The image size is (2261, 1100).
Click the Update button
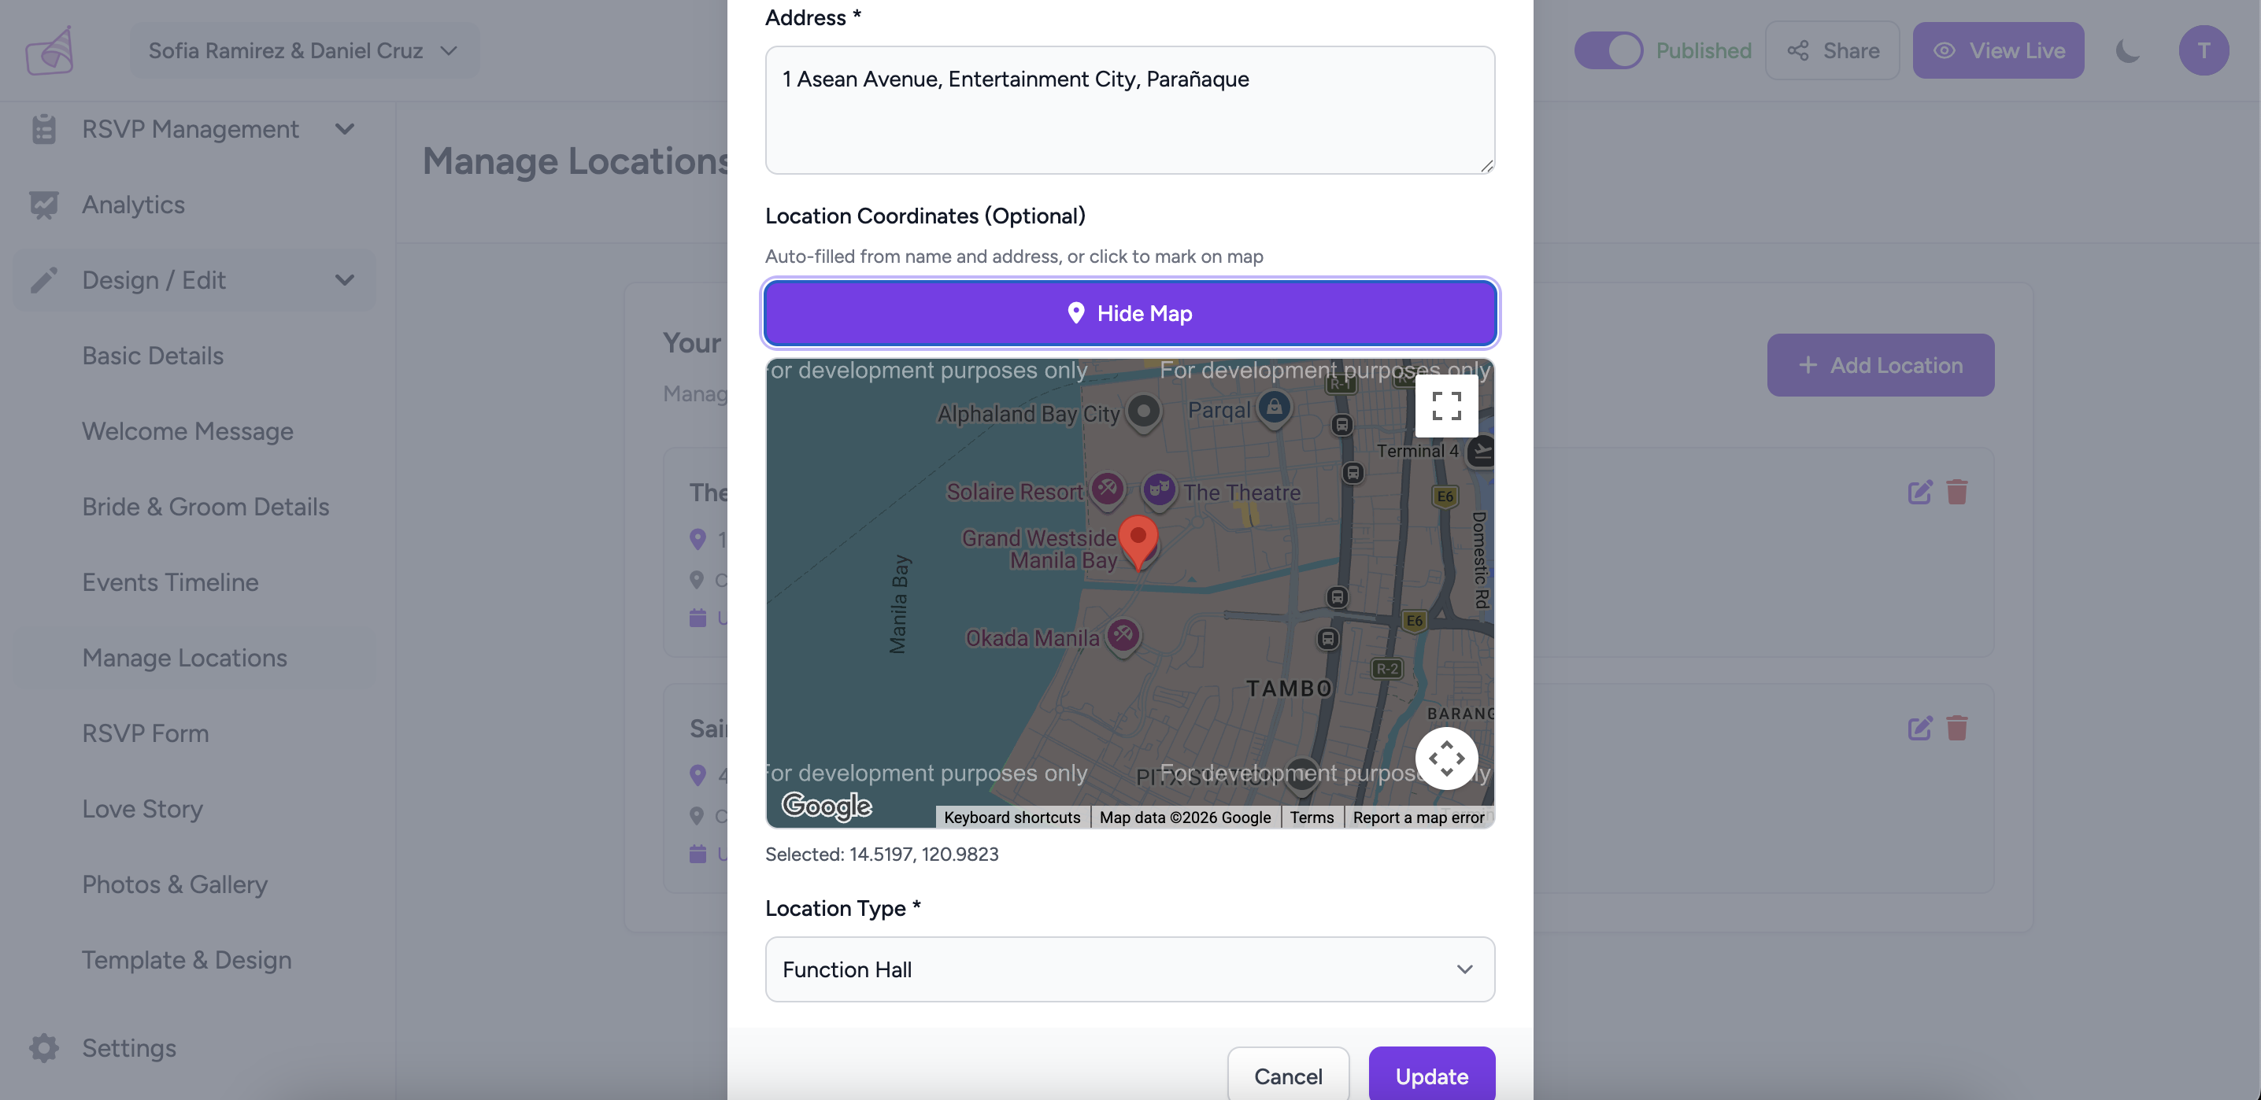[x=1431, y=1075]
